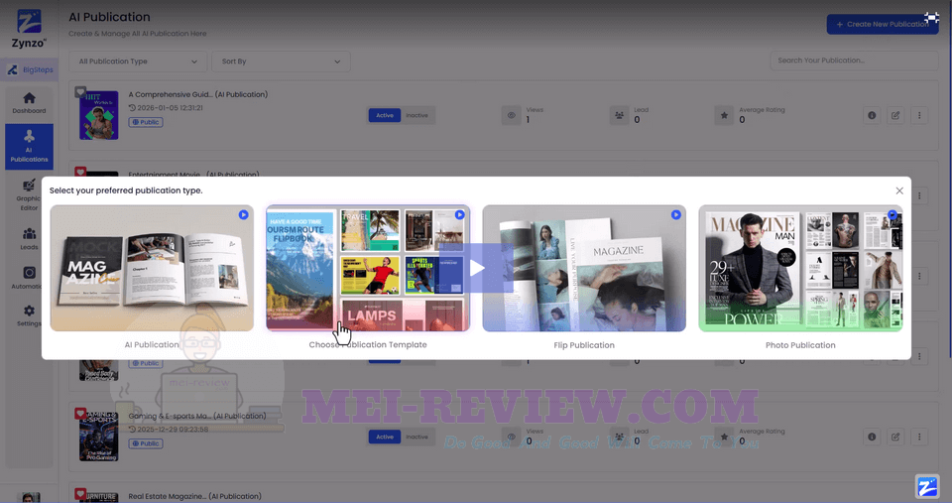Click the fullscreen icon at top right

pos(931,18)
